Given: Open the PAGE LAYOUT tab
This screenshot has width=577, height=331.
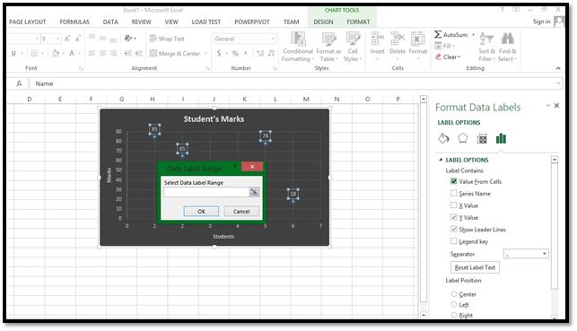Looking at the screenshot, I should [x=27, y=22].
